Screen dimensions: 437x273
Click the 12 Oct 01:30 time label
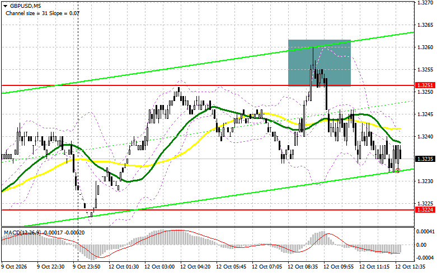[124, 267]
